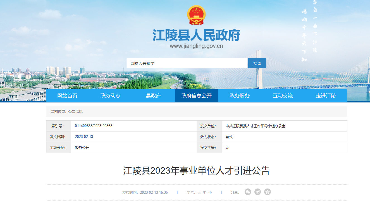Click the article title 江陵县2023年事业单位人才引进公告
This screenshot has width=370, height=201.
coord(197,171)
